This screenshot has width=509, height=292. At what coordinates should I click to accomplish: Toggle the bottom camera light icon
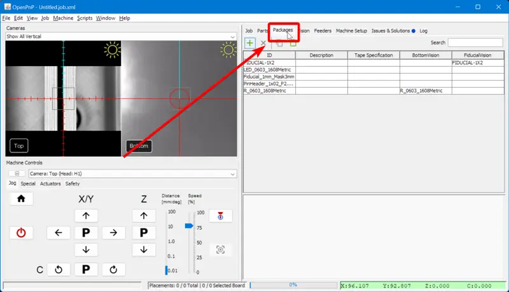point(228,50)
